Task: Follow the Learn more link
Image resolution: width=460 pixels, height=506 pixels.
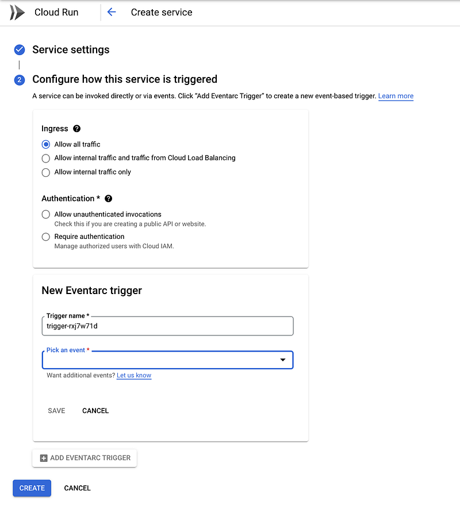Action: pyautogui.click(x=396, y=96)
